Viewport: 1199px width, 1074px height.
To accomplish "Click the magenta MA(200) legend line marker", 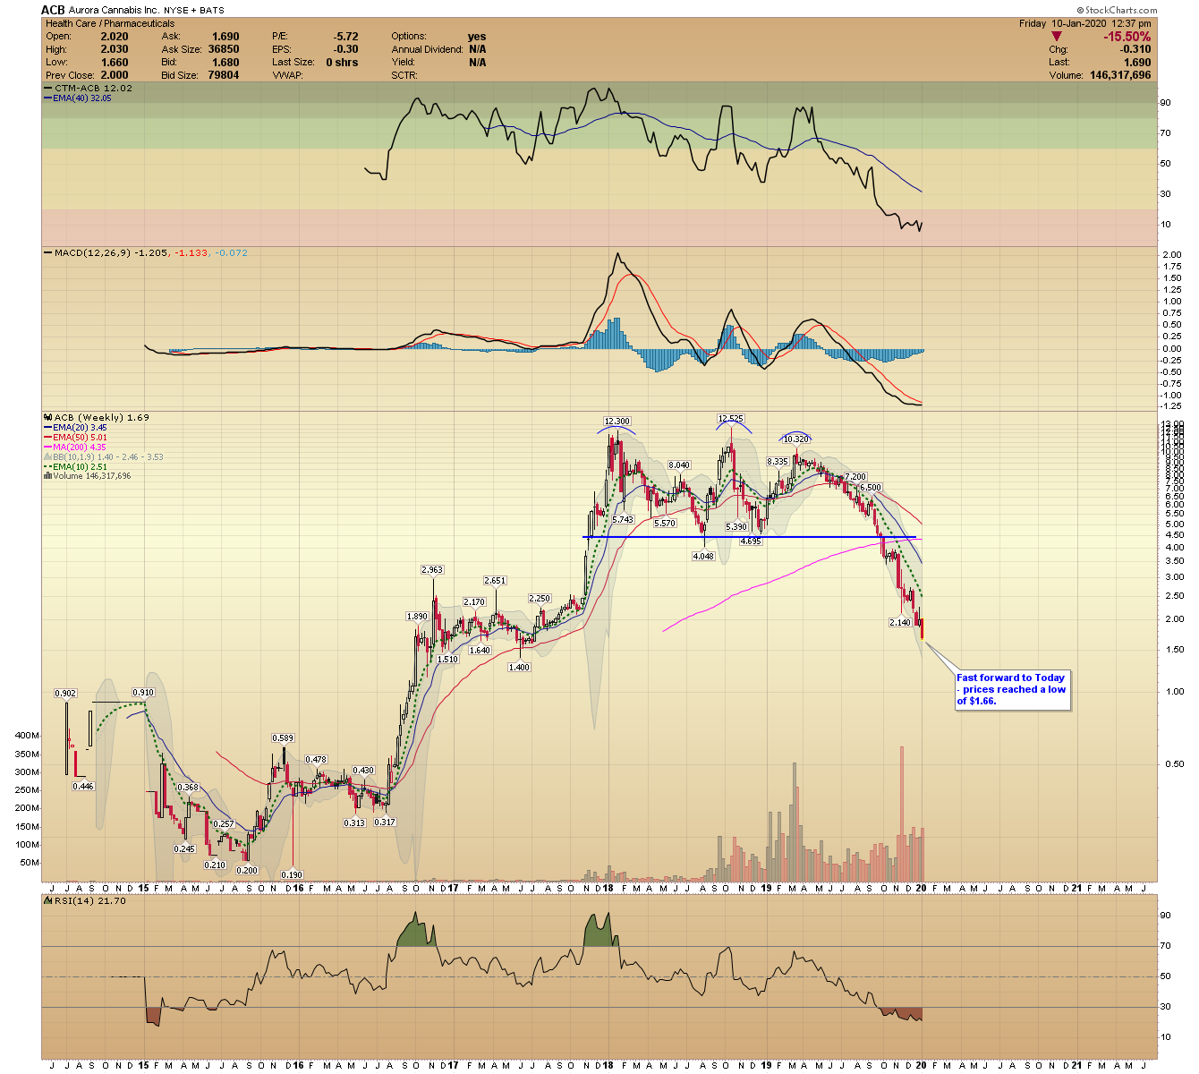I will [x=48, y=447].
